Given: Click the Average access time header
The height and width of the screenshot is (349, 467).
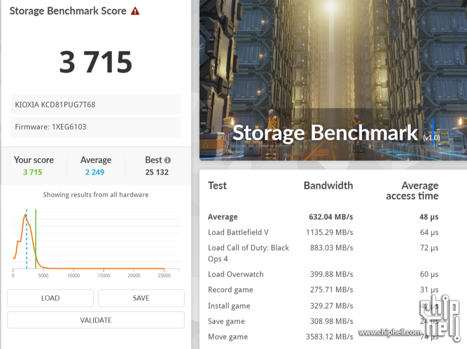Looking at the screenshot, I should (412, 191).
